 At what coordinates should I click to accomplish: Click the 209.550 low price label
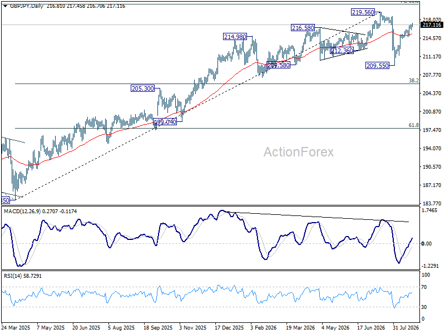tap(377, 66)
